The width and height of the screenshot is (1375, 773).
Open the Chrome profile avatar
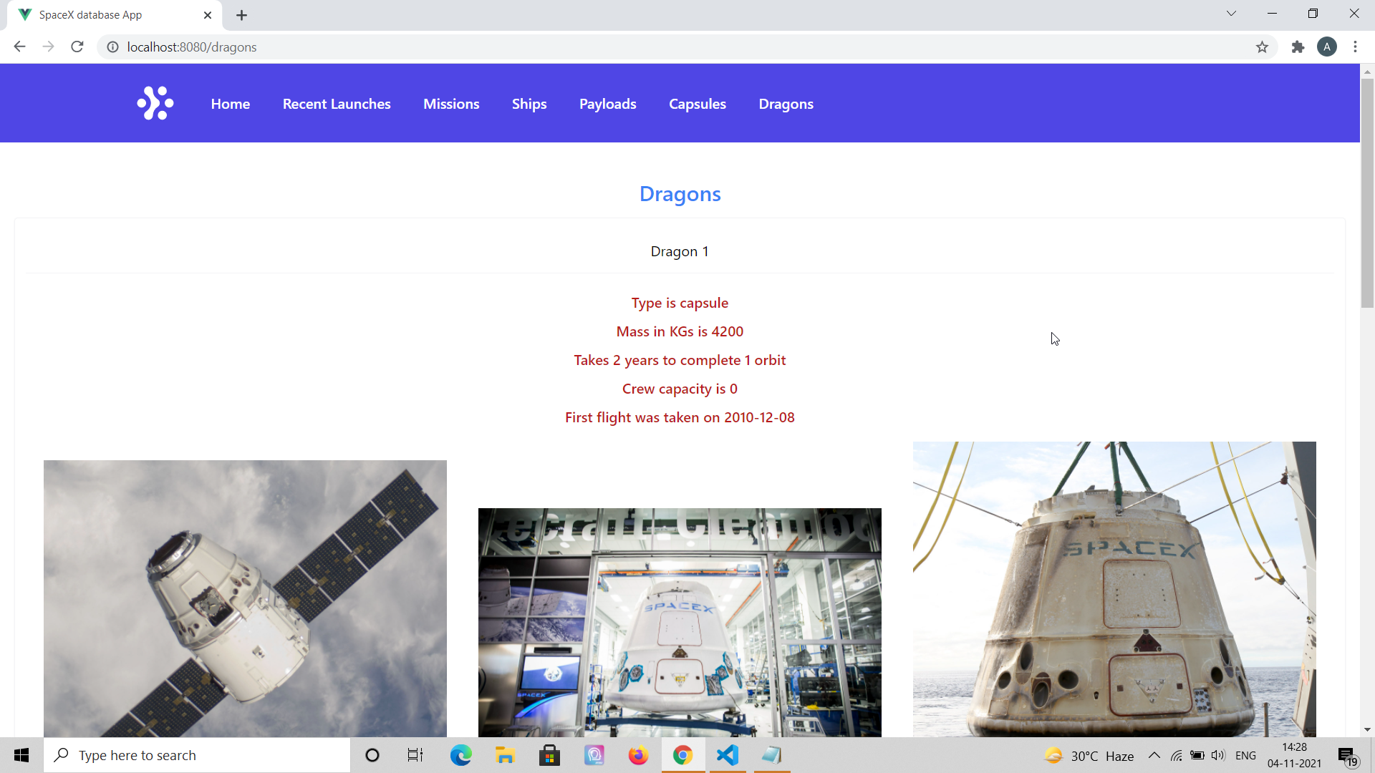pos(1326,47)
